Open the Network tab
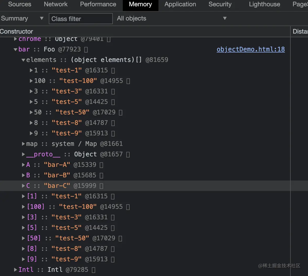308x276 pixels. (56, 4)
